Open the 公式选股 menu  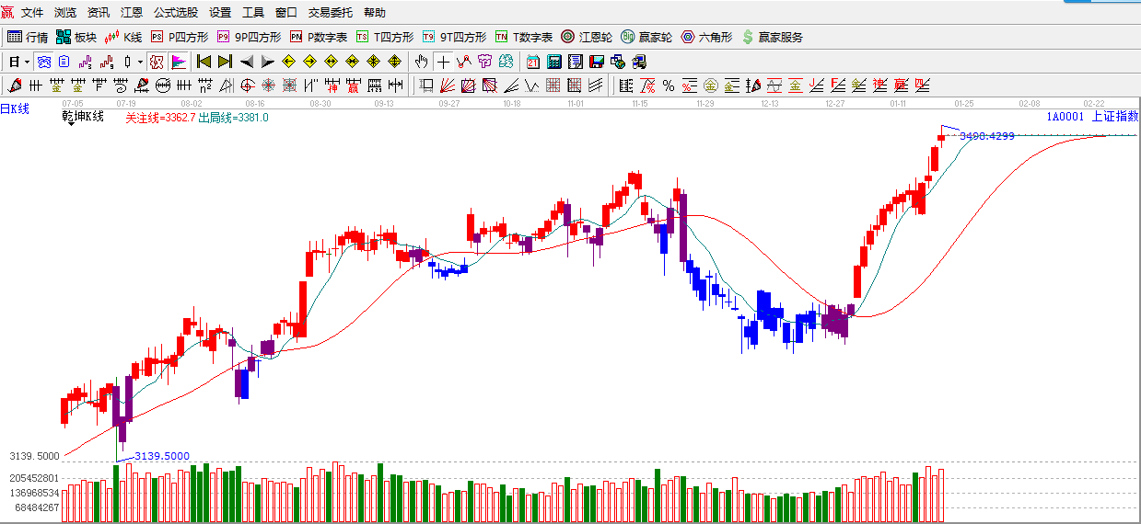[175, 13]
